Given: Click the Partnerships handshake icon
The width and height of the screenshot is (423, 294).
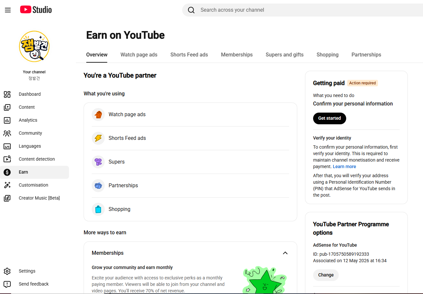Looking at the screenshot, I should pyautogui.click(x=98, y=186).
